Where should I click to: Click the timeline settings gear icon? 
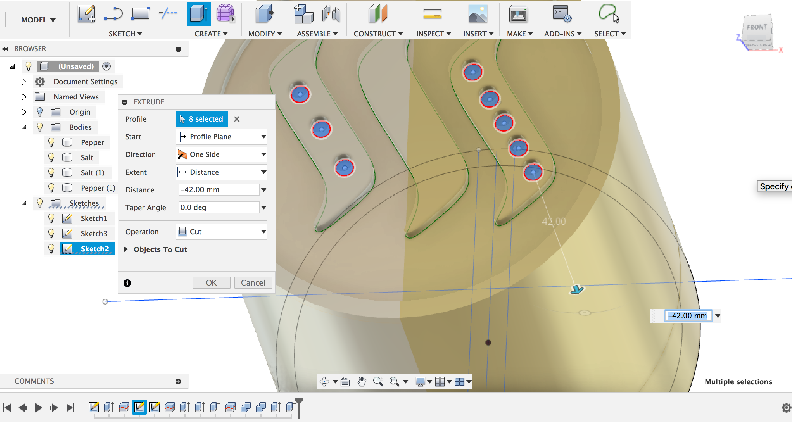click(786, 408)
